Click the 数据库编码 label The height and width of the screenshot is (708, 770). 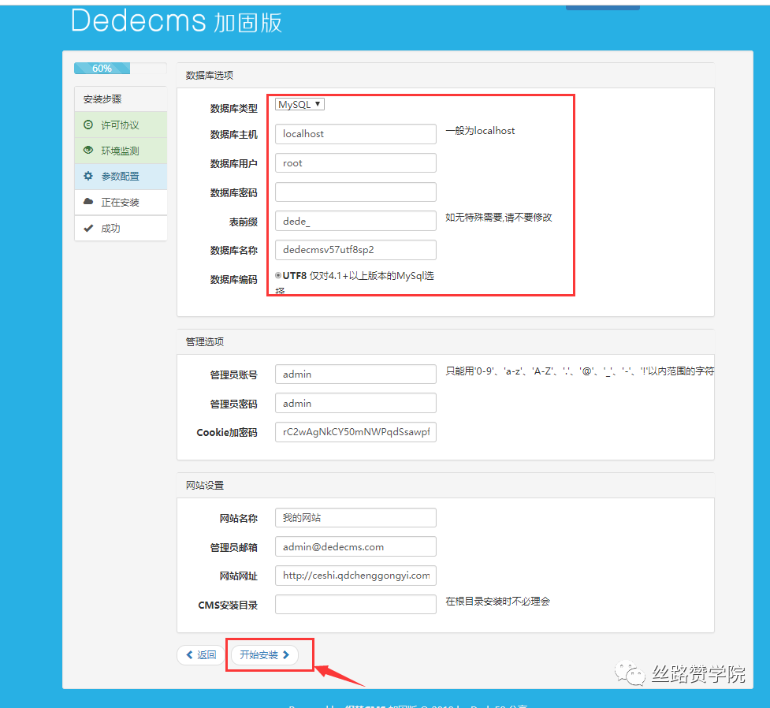click(x=234, y=280)
